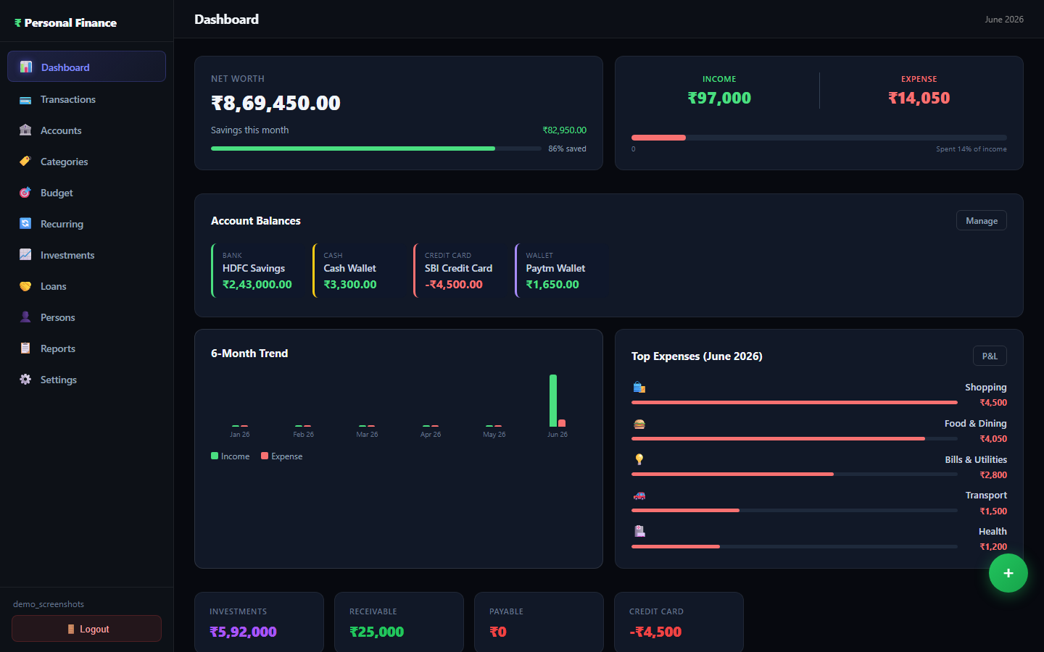Open the Receivable ₹25,000 summary card
The width and height of the screenshot is (1044, 652).
399,623
